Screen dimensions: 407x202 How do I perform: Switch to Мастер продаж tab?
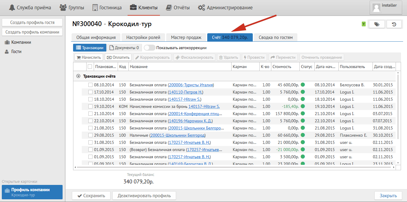click(186, 37)
